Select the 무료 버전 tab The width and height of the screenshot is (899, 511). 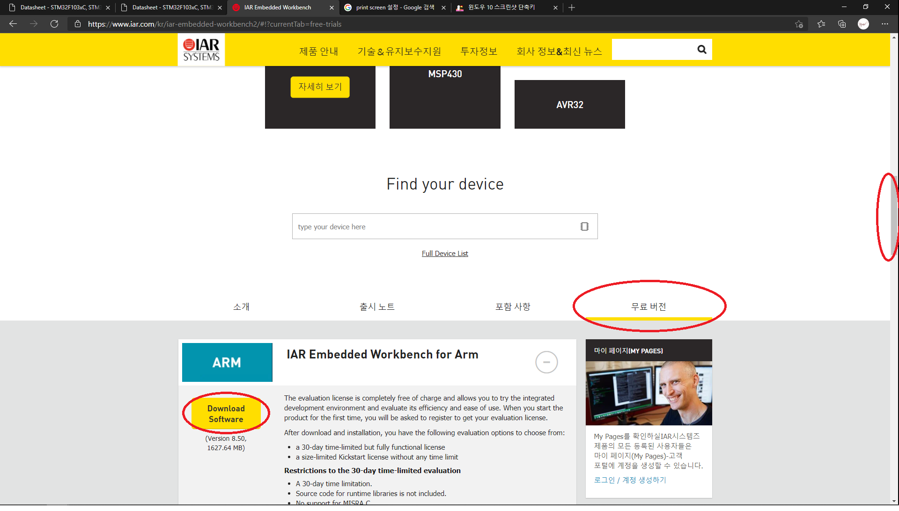[x=648, y=307]
